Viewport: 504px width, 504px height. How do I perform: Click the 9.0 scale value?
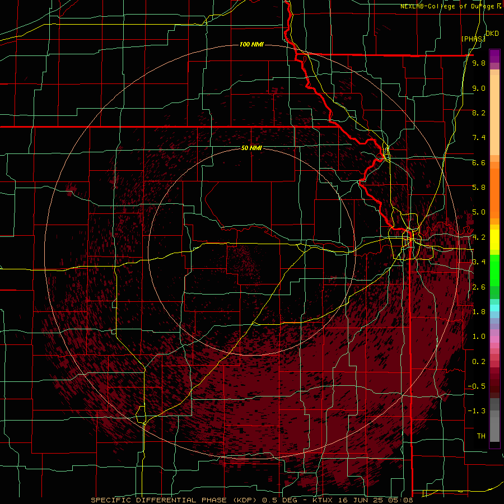pyautogui.click(x=479, y=88)
